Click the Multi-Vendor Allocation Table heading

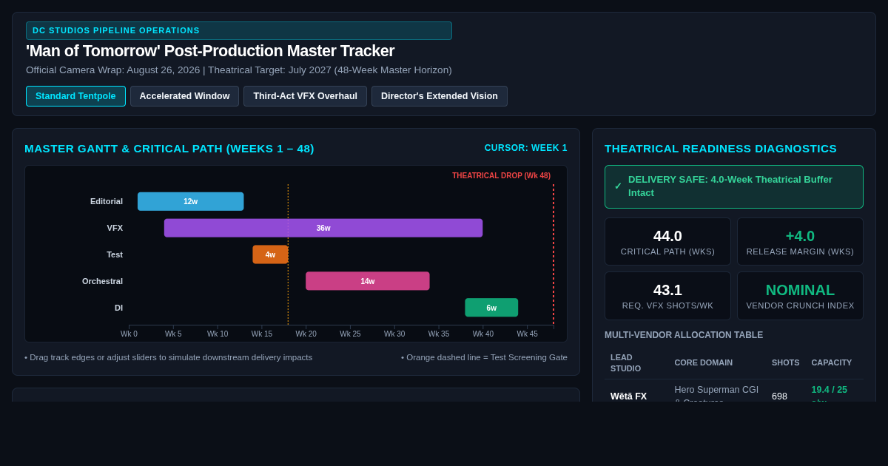[x=684, y=335]
